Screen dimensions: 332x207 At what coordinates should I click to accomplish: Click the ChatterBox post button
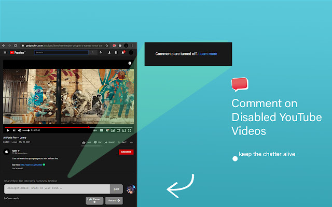(x=116, y=189)
